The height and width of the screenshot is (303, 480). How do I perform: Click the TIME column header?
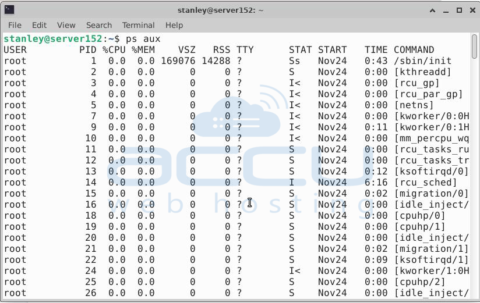(x=376, y=50)
